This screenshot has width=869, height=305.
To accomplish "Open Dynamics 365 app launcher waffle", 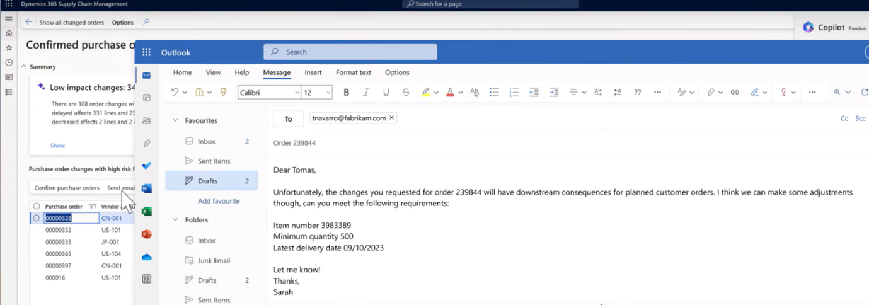I will click(x=8, y=4).
